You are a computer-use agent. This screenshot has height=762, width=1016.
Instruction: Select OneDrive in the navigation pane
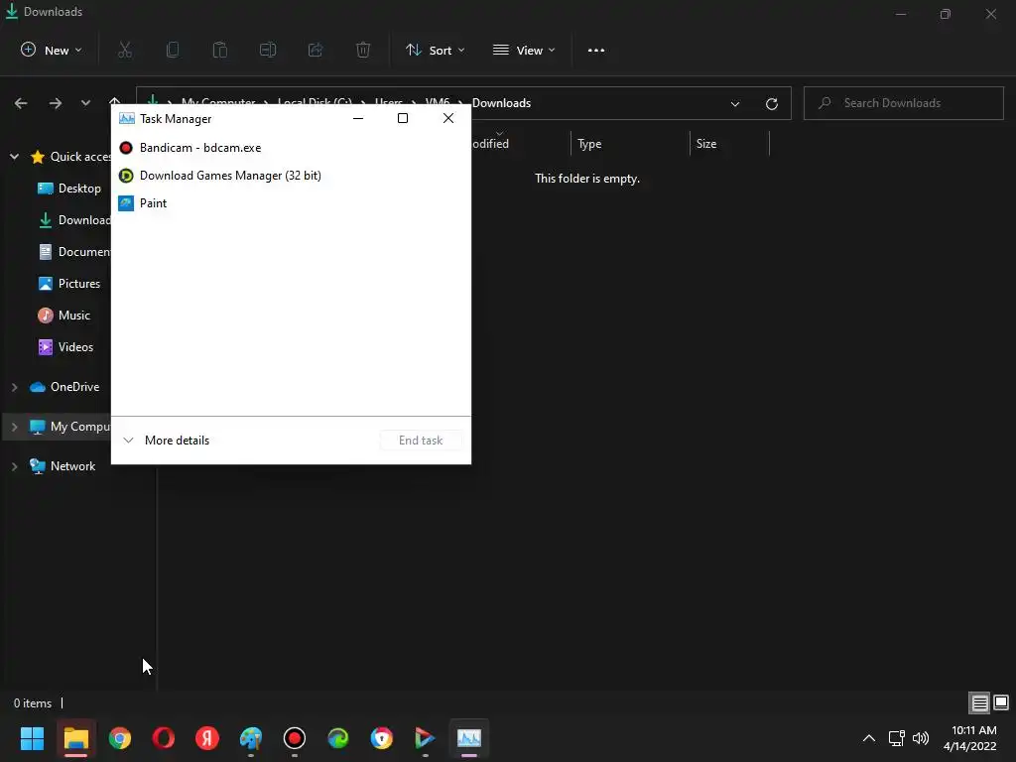(64, 387)
